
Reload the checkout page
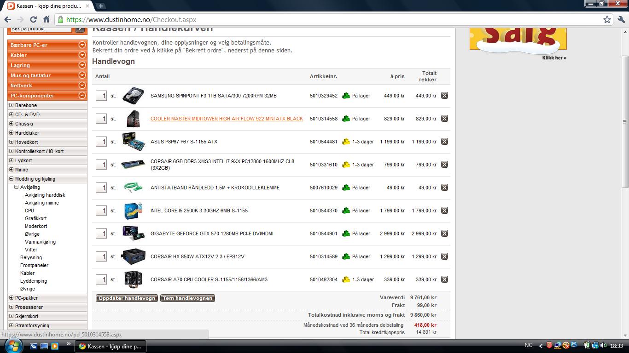pyautogui.click(x=33, y=19)
